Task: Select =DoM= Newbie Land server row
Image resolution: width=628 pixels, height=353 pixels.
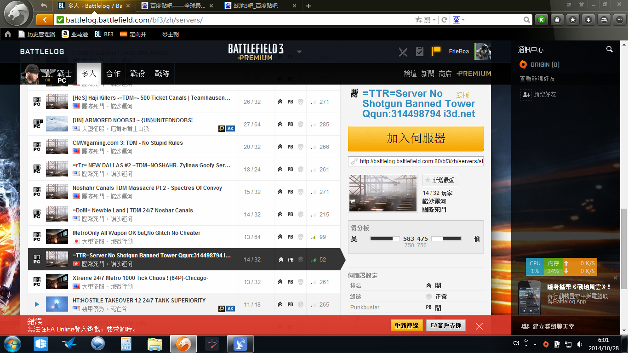Action: coord(184,214)
